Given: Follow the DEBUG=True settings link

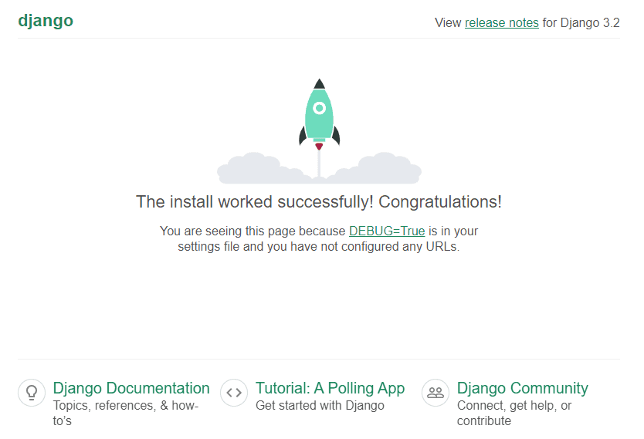Looking at the screenshot, I should click(386, 231).
